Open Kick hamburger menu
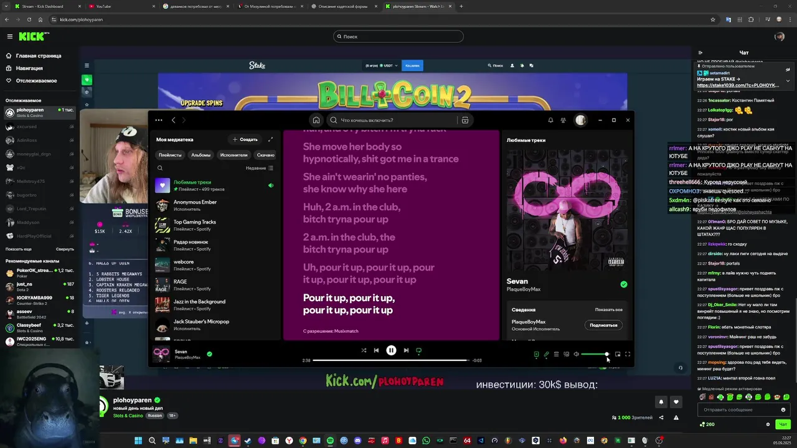797x448 pixels. 9,37
